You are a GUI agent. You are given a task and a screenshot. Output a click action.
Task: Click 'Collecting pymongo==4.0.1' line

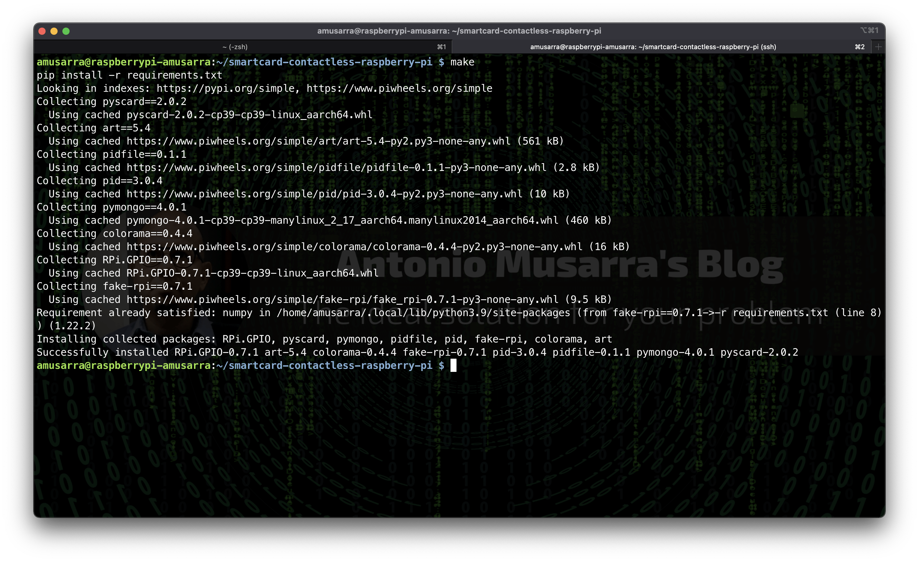coord(112,207)
